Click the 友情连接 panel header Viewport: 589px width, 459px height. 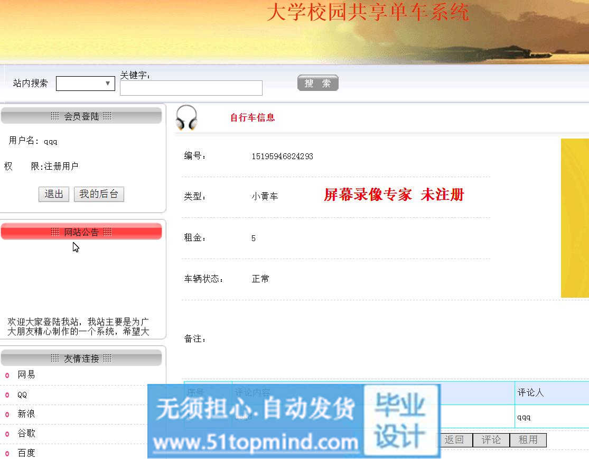click(x=81, y=358)
